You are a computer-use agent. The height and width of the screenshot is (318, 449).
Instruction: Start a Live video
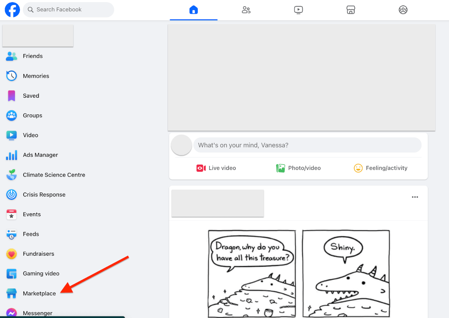[x=216, y=168]
